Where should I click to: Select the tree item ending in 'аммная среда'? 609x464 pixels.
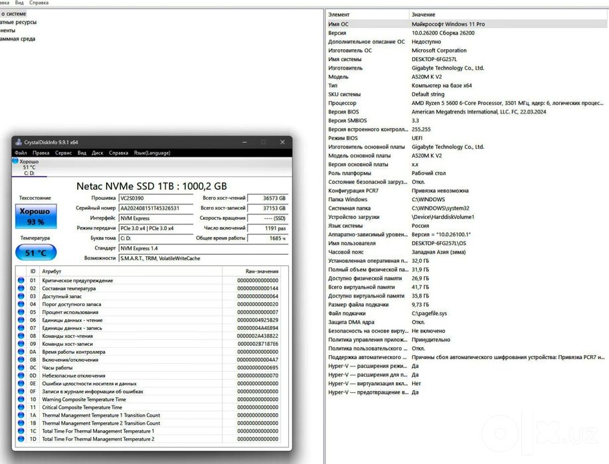point(17,39)
